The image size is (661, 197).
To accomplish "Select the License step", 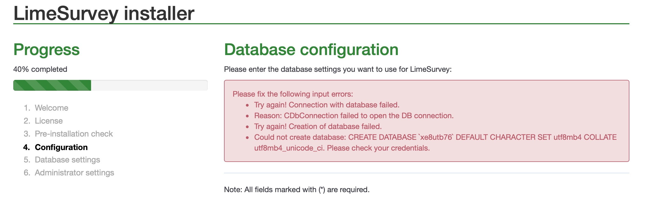I will point(49,121).
